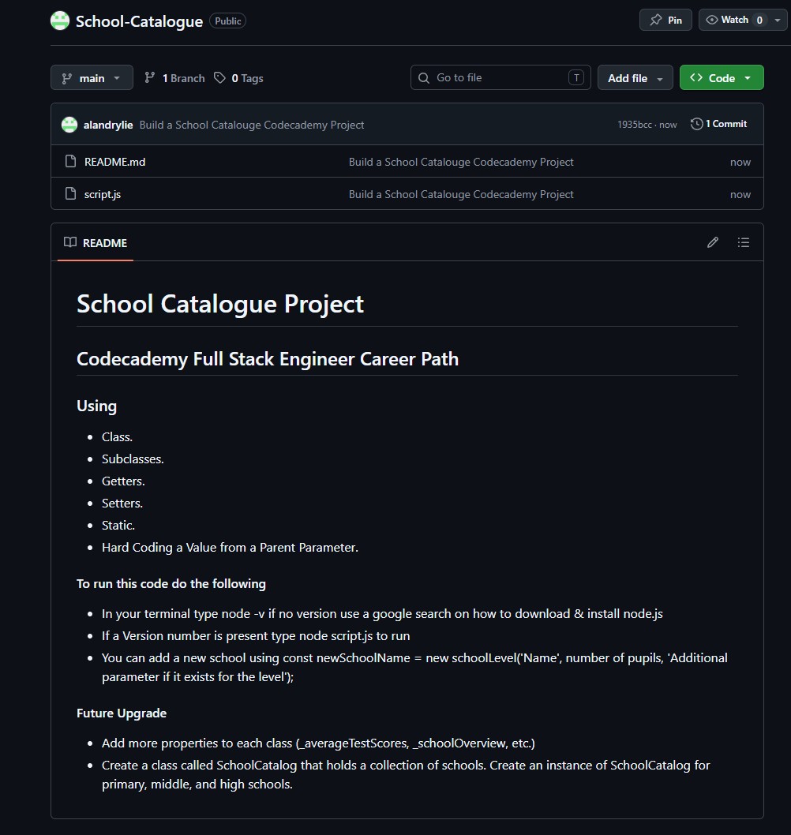The width and height of the screenshot is (791, 835).
Task: Click the Static. bullet item
Action: pos(118,526)
